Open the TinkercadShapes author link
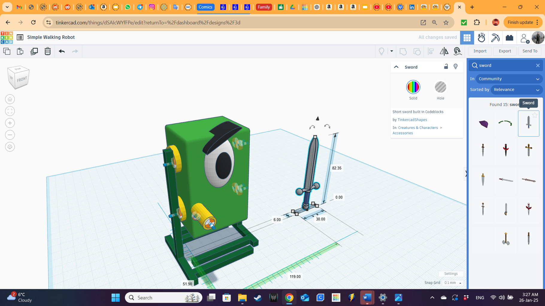 412,120
